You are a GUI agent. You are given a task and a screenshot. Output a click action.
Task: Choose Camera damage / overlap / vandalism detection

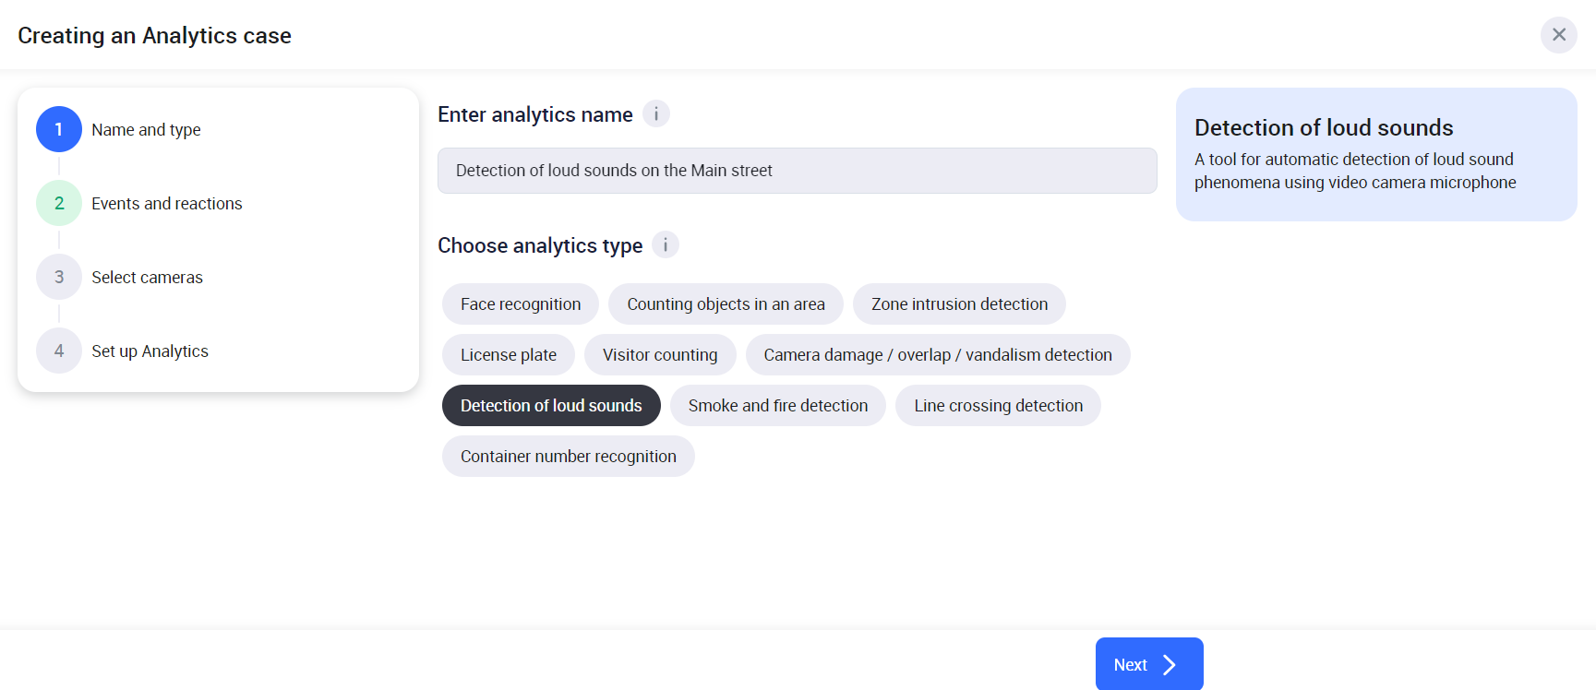tap(938, 355)
